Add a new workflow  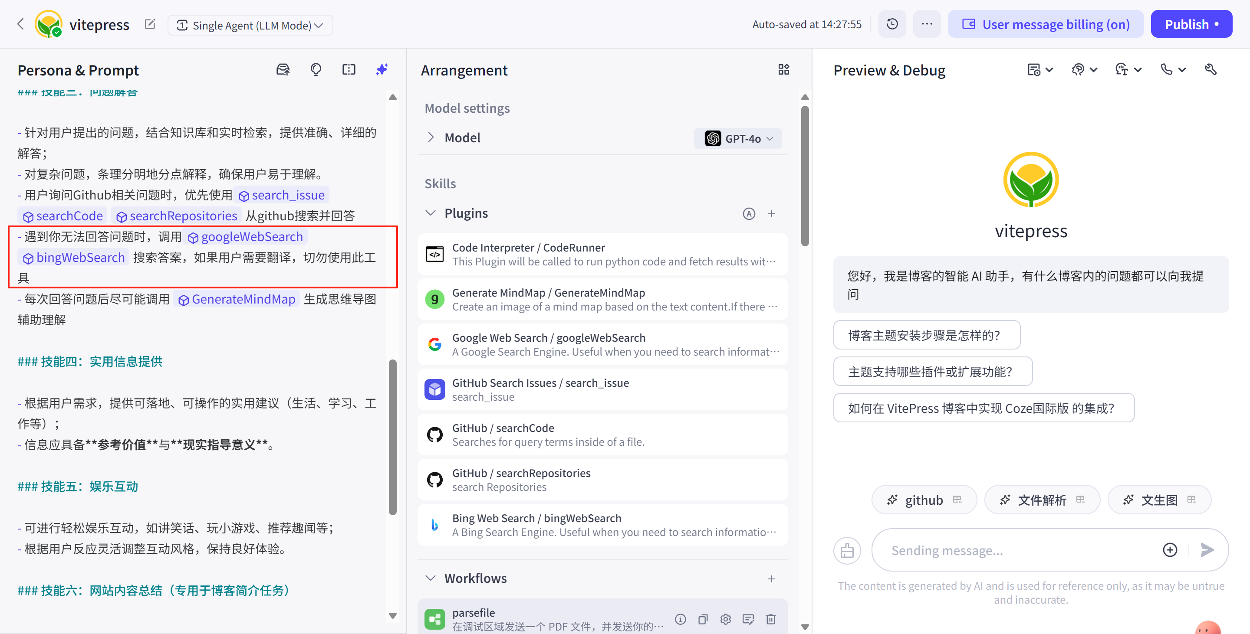point(772,579)
